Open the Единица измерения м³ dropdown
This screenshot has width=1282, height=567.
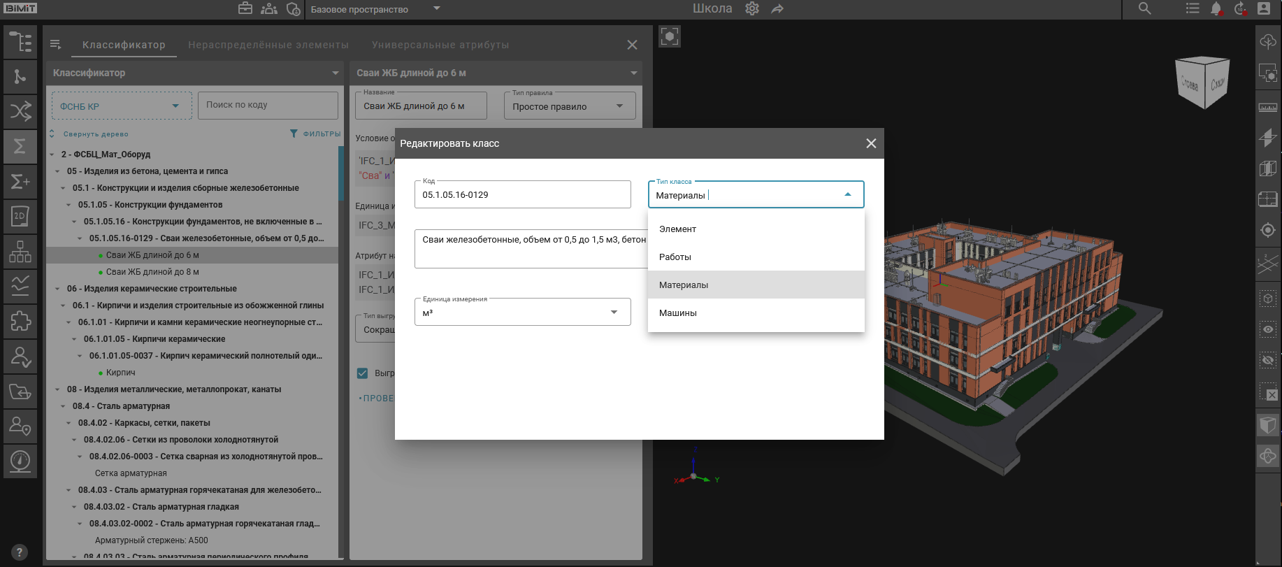click(523, 312)
